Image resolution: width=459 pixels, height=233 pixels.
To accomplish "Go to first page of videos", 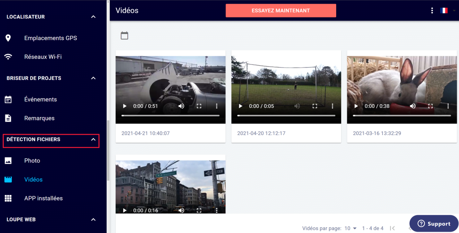I will tap(393, 229).
